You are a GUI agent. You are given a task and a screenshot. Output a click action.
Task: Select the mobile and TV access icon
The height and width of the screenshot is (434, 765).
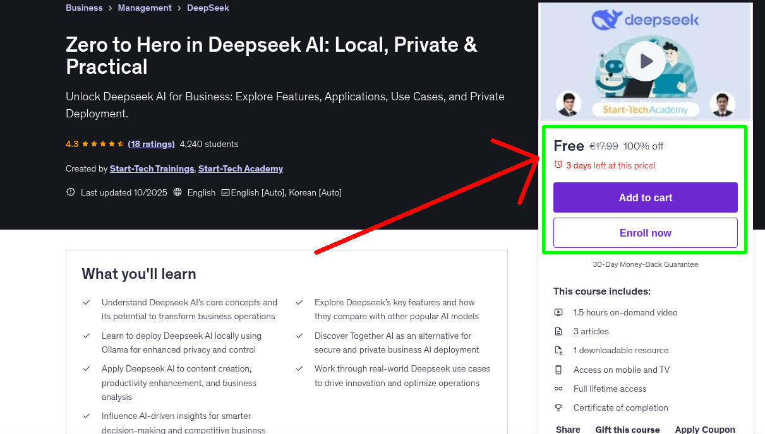point(558,370)
